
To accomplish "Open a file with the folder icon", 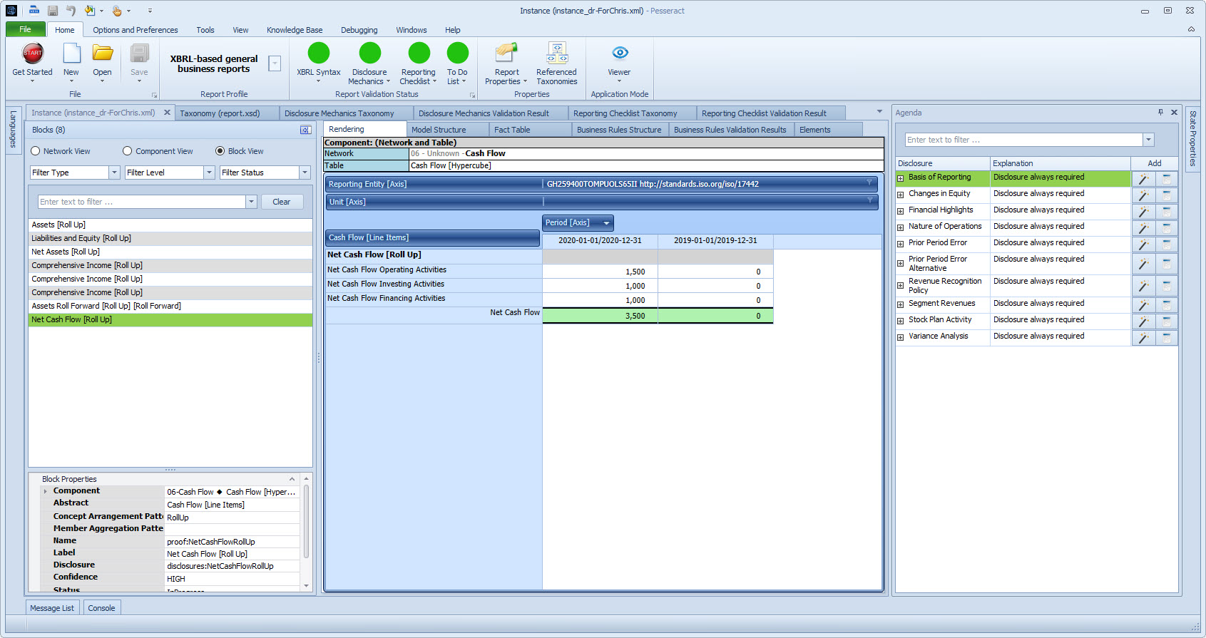I will 103,53.
